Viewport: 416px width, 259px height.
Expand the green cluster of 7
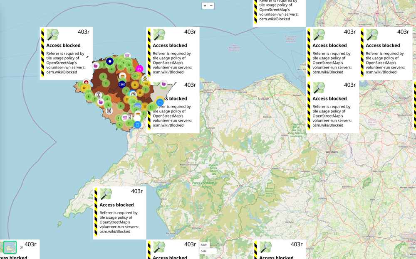coord(94,99)
